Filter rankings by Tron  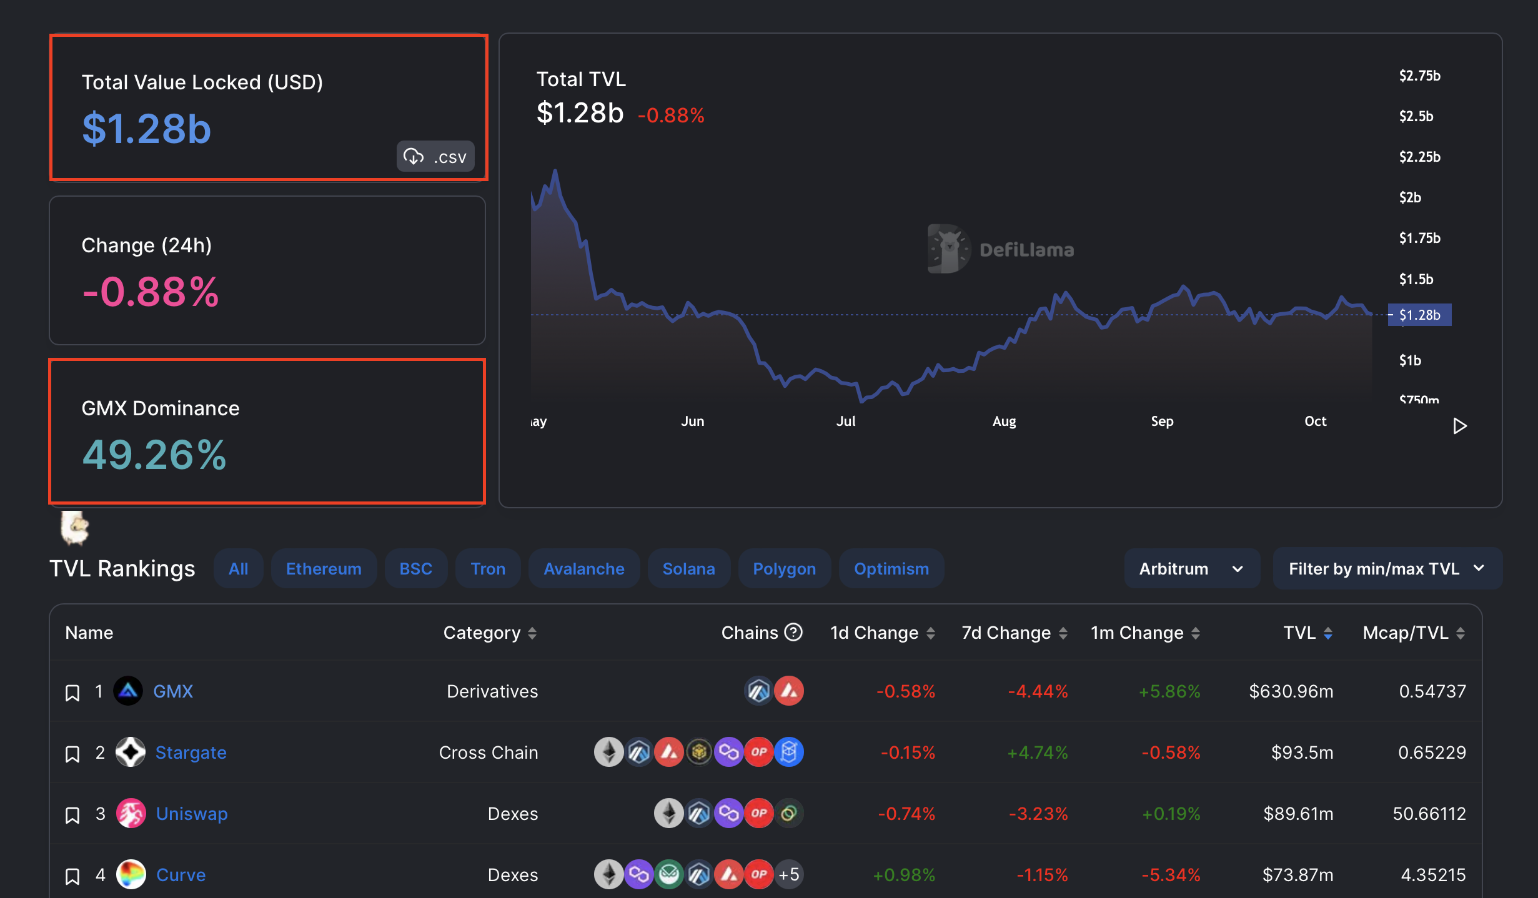[x=488, y=569]
